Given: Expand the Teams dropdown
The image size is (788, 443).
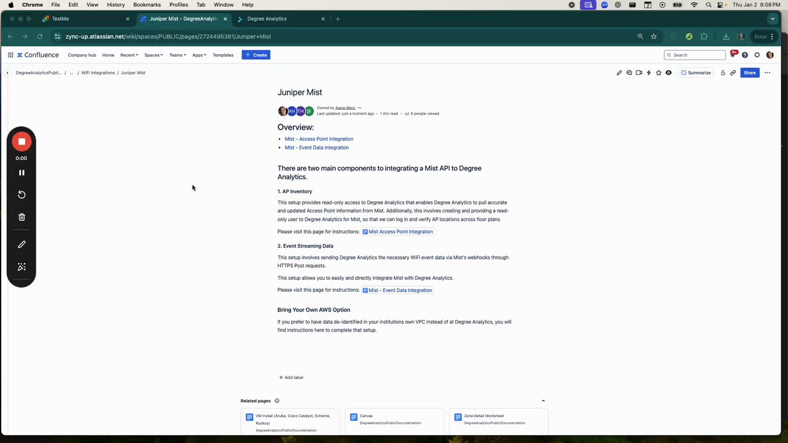Looking at the screenshot, I should click(x=177, y=55).
